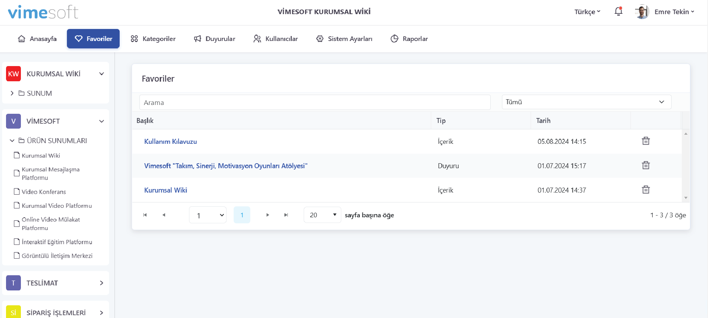The height and width of the screenshot is (318, 708).
Task: Delete Kullanım Kılavuzu from favorites
Action: click(646, 141)
